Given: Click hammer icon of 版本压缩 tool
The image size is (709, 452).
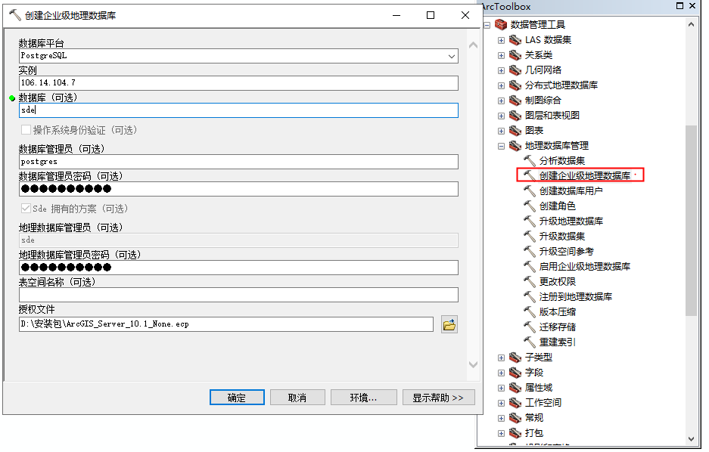Looking at the screenshot, I should (530, 312).
